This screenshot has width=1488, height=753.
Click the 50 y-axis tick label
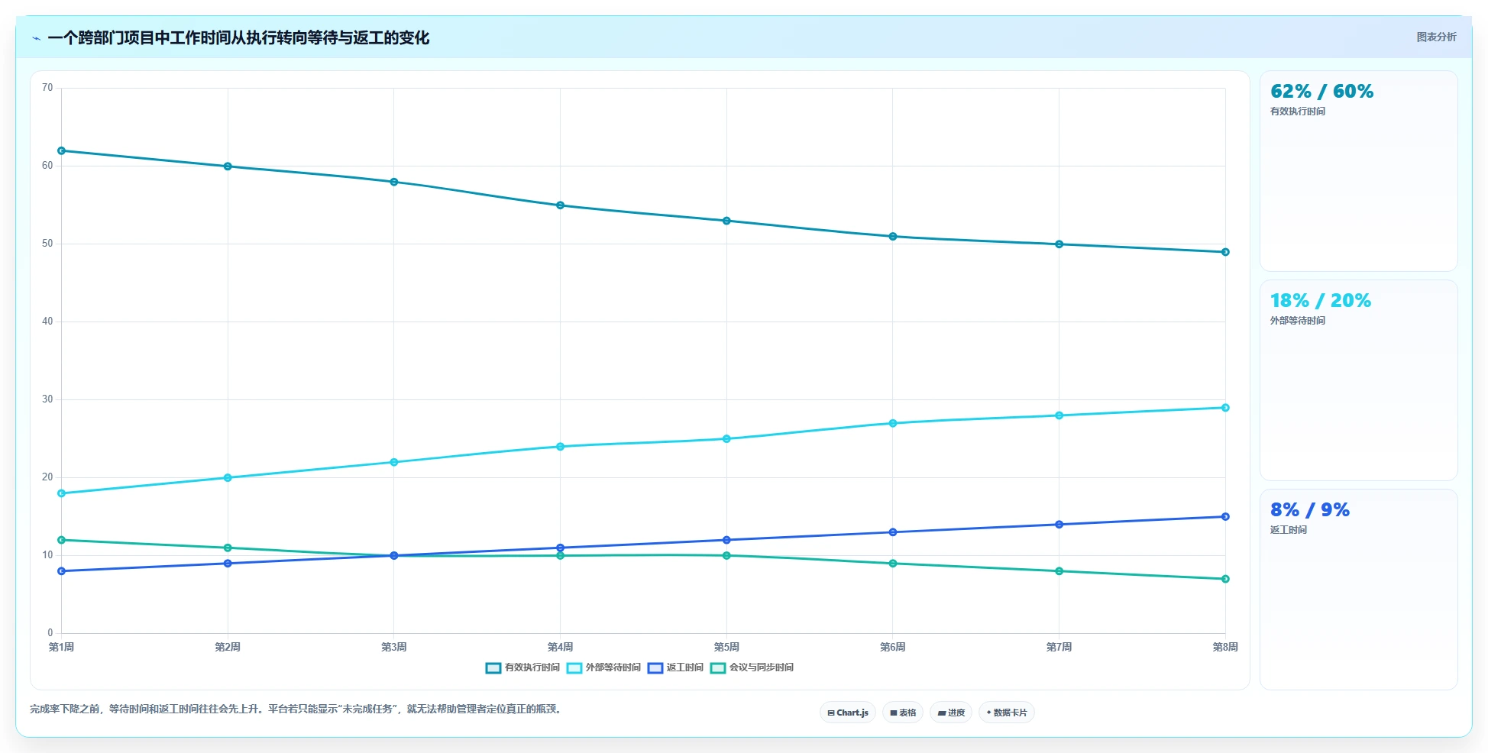(47, 244)
